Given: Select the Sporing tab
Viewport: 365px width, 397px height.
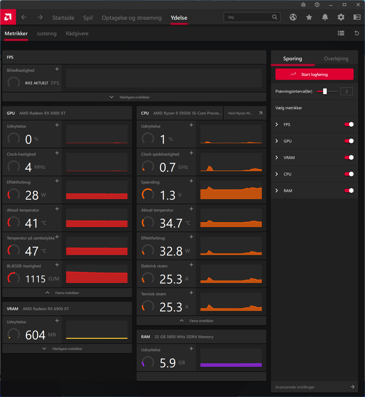Looking at the screenshot, I should pos(293,58).
